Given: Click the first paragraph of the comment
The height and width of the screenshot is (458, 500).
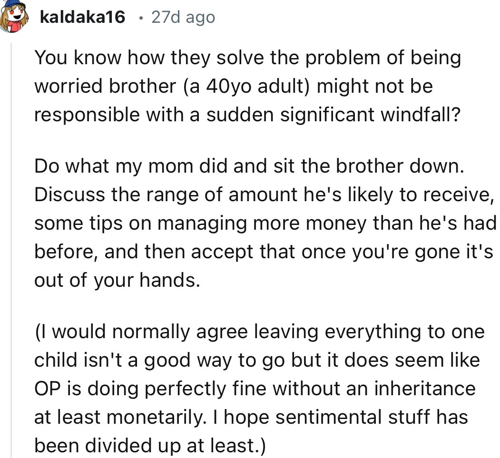Looking at the screenshot, I should tap(247, 86).
